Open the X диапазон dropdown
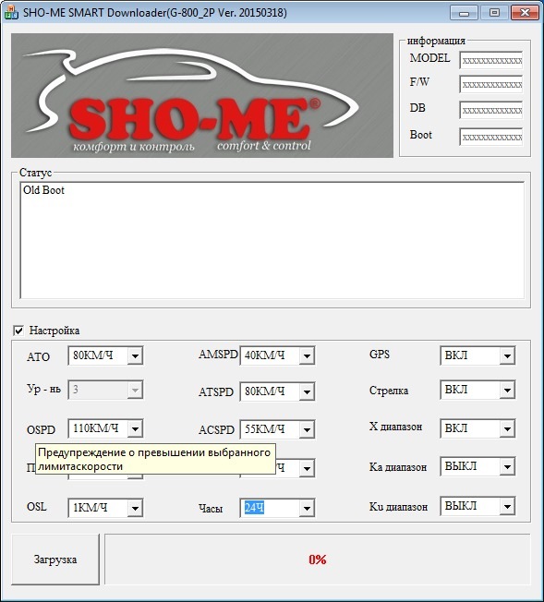The height and width of the screenshot is (602, 544). click(478, 428)
